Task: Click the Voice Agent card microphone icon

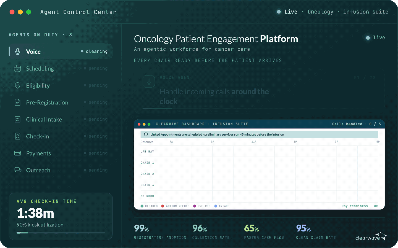Action: [149, 81]
